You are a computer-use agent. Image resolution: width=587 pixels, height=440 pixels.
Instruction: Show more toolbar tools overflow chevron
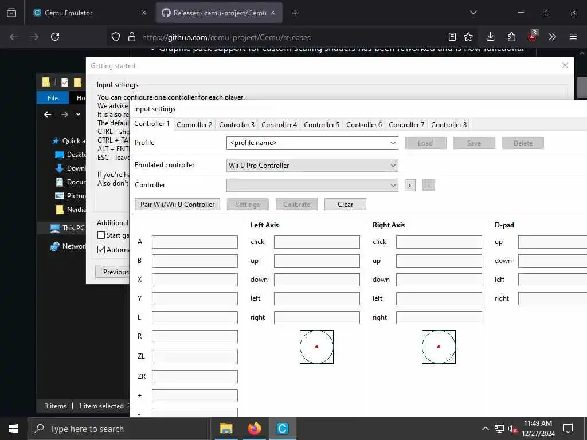(552, 37)
